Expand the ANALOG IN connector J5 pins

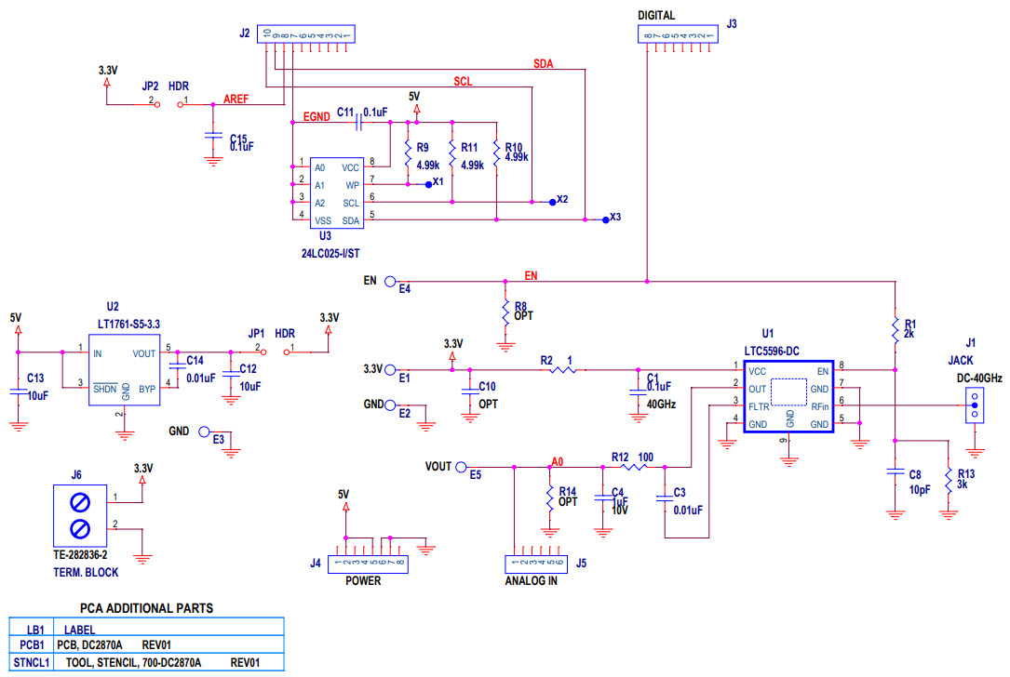pos(536,564)
